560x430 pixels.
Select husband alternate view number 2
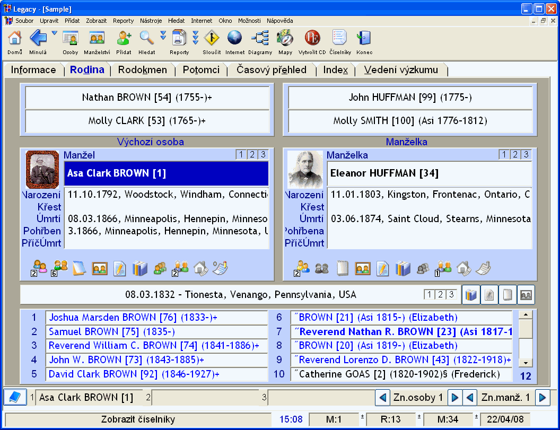pos(252,155)
